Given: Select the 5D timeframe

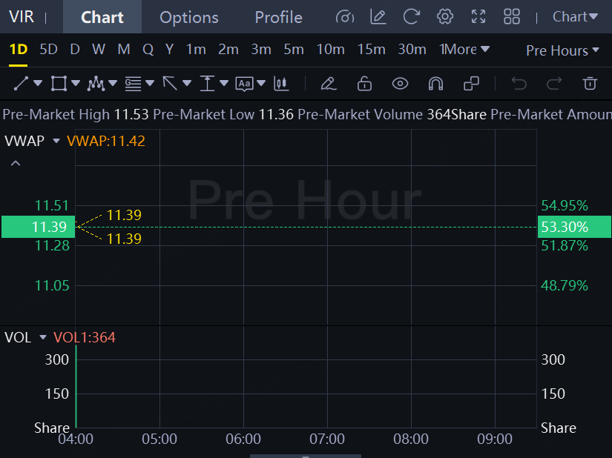Looking at the screenshot, I should tap(48, 50).
